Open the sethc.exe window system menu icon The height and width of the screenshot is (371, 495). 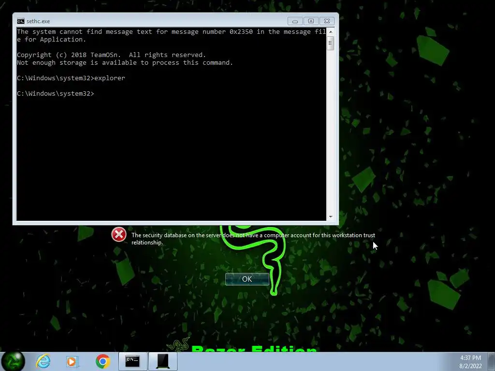coord(20,21)
